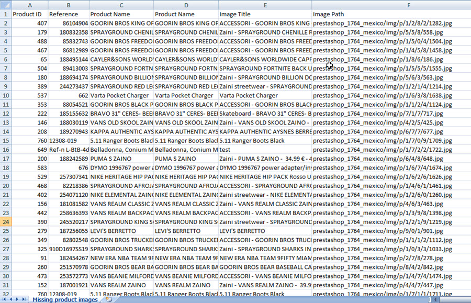Go to first sheet with navigation arrow

(4, 299)
